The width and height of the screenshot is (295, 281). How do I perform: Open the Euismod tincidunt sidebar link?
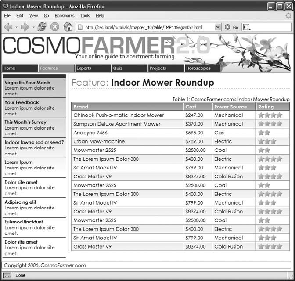pos(24,222)
